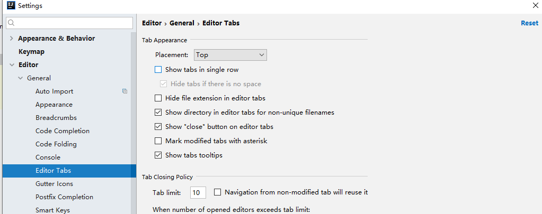Expand the Appearance & Behavior section

point(12,39)
